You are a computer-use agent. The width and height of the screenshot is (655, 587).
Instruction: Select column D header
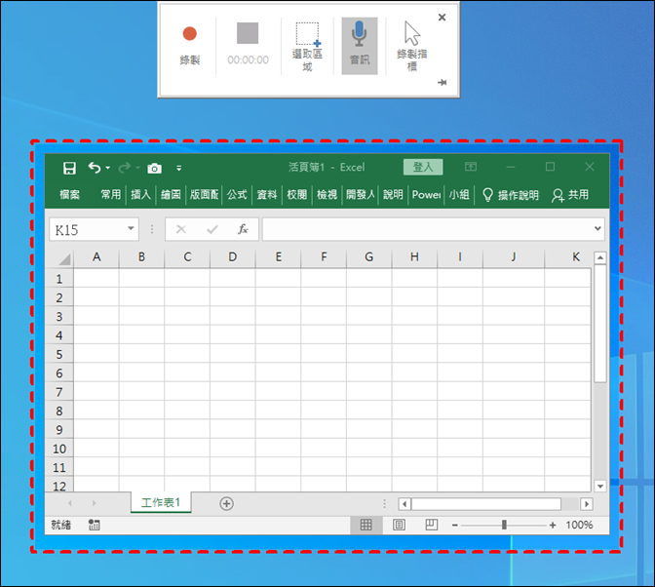coord(233,257)
